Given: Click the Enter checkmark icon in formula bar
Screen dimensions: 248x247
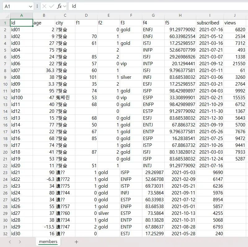Looking at the screenshot, I should point(52,6).
